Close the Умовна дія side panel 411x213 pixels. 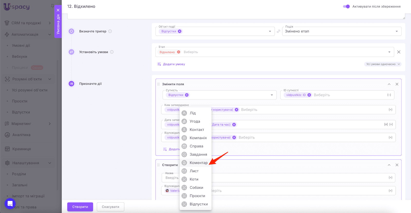tap(58, 10)
